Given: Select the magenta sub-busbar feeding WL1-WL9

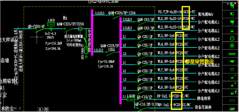Looking at the screenshot, I should click(x=121, y=61).
